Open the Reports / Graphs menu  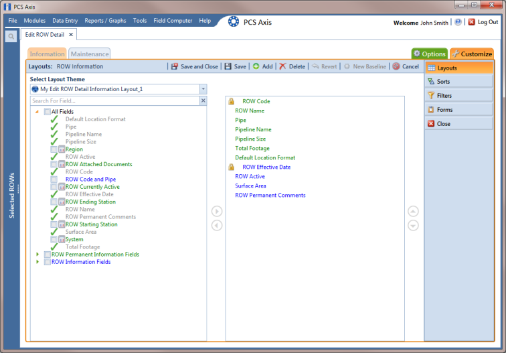(105, 21)
